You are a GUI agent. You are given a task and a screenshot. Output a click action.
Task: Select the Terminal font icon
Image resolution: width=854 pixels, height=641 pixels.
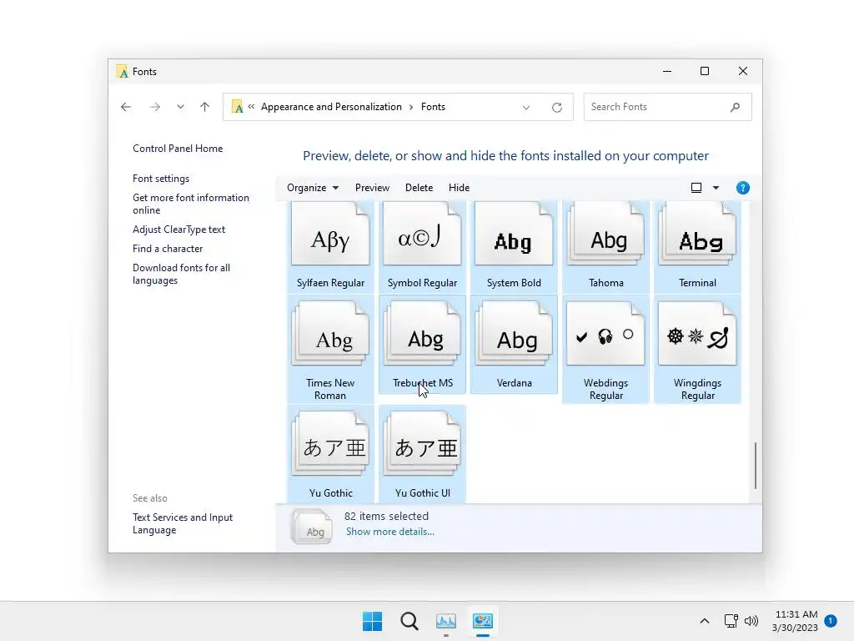pyautogui.click(x=697, y=234)
